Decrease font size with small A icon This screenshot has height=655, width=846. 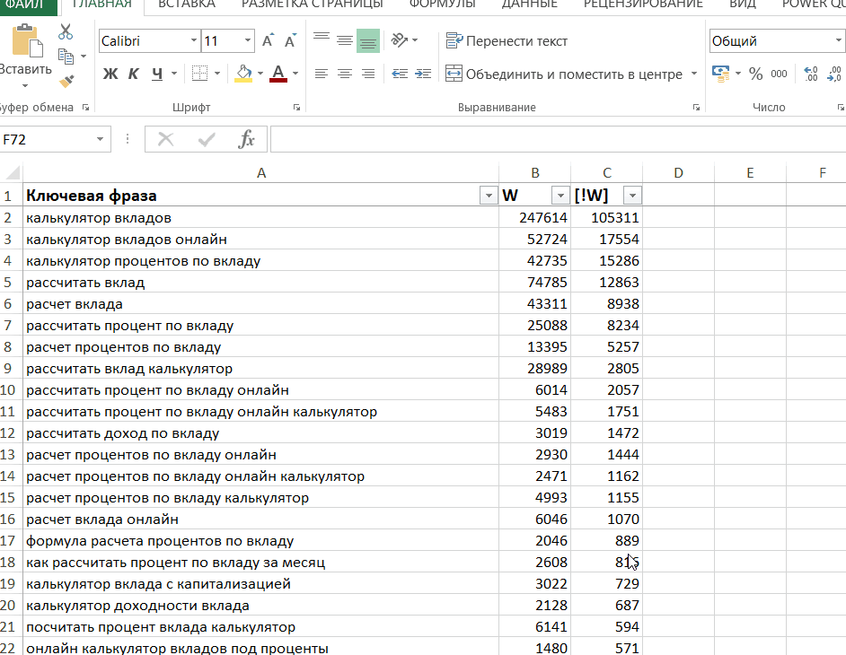290,41
